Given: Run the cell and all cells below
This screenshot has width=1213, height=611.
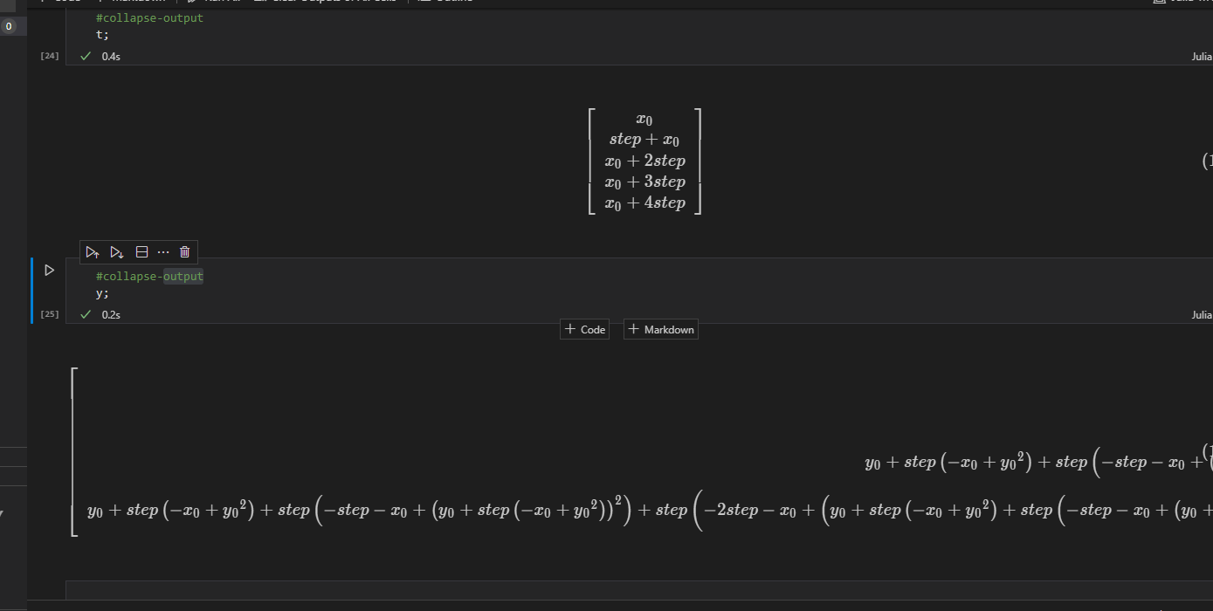Looking at the screenshot, I should point(117,252).
